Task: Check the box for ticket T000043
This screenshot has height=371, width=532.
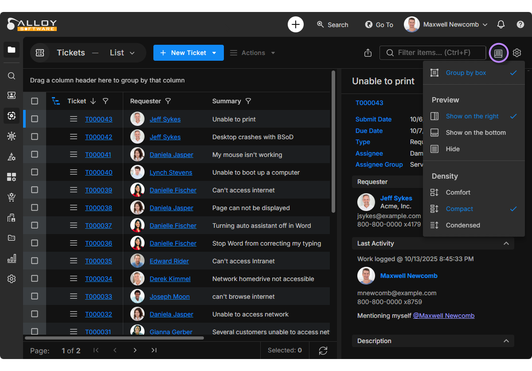Action: [35, 119]
